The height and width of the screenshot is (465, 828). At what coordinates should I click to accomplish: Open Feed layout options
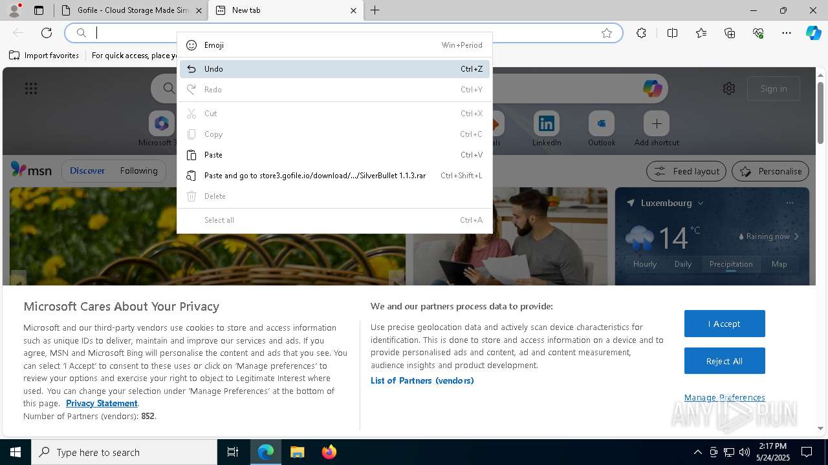tap(687, 171)
